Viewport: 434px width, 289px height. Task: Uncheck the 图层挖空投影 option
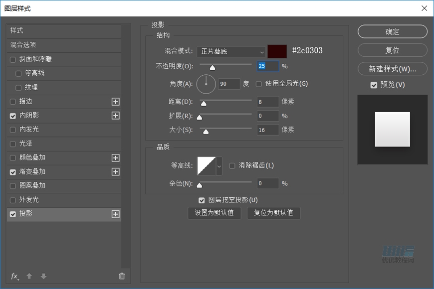click(202, 200)
